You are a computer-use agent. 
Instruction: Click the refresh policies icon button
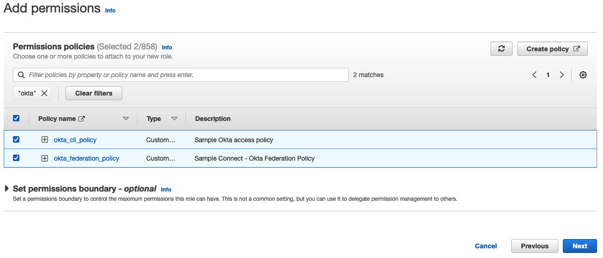pyautogui.click(x=502, y=49)
